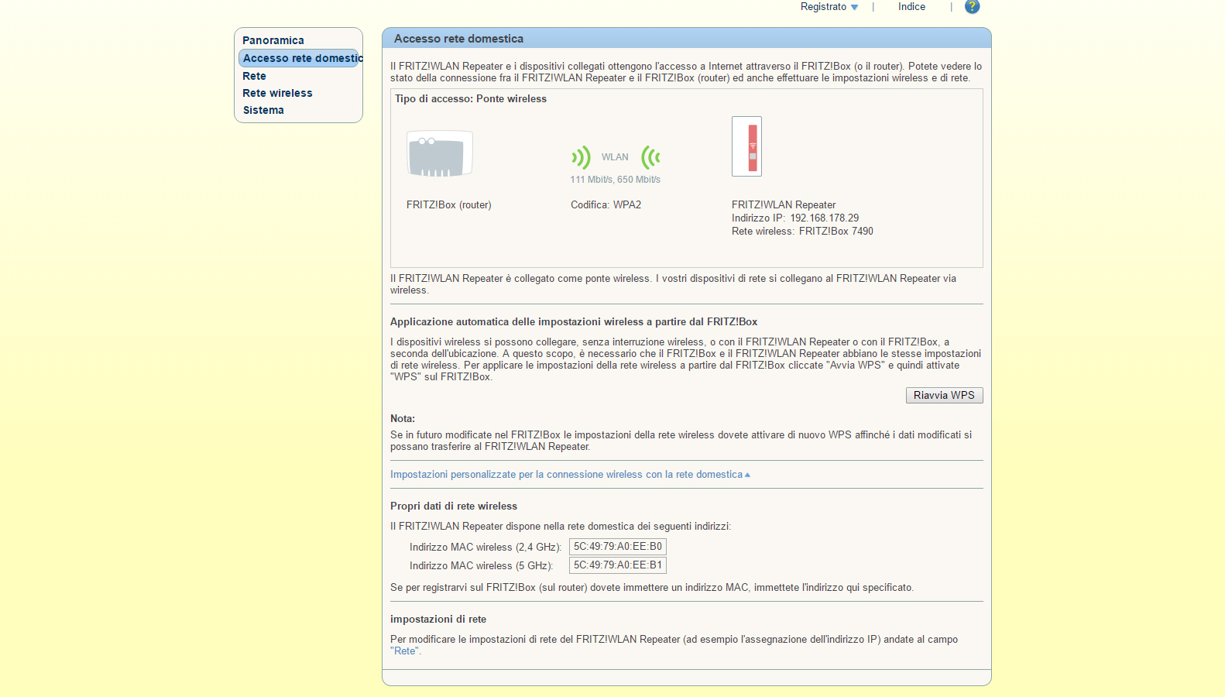Open the Registrato dropdown menu

[829, 7]
